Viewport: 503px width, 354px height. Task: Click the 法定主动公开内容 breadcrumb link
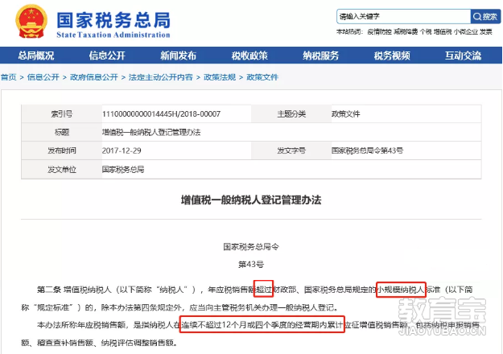(161, 77)
